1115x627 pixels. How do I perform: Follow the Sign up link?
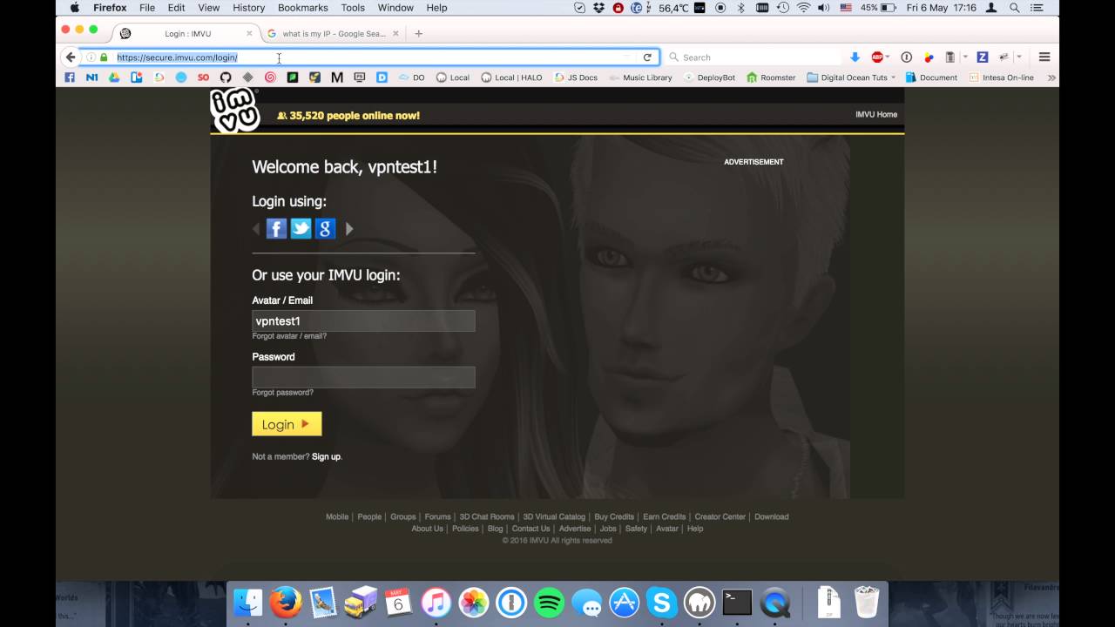coord(326,456)
